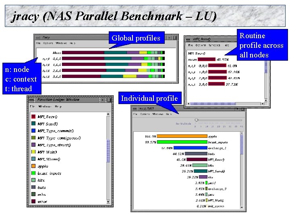This screenshot has width=290, height=217.
Task: Click the Function Ledger vertical scrollbar thumb
Action: (108, 151)
